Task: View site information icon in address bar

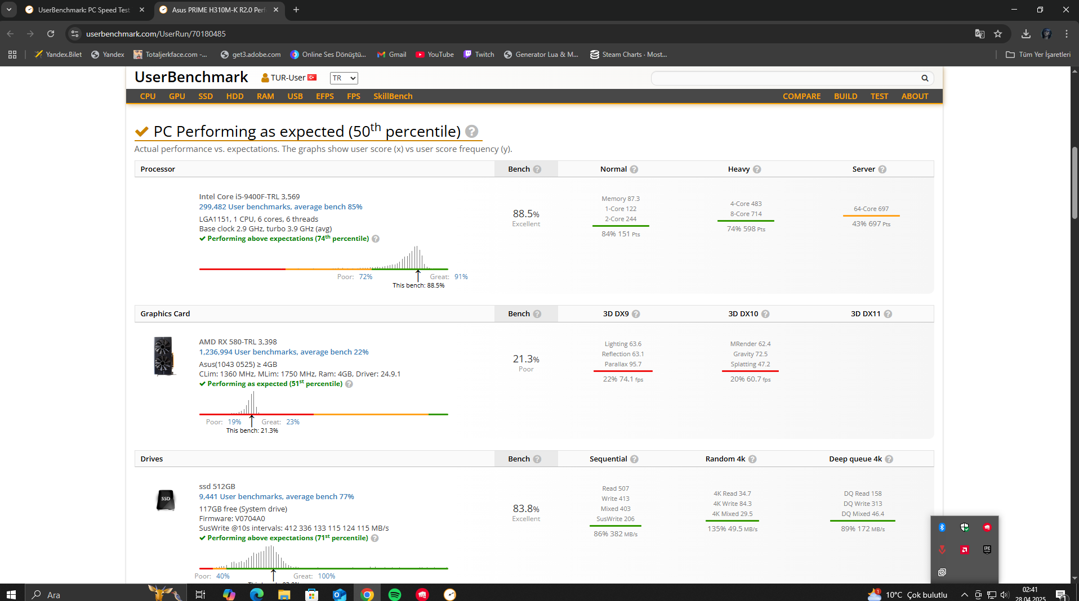Action: [x=74, y=34]
